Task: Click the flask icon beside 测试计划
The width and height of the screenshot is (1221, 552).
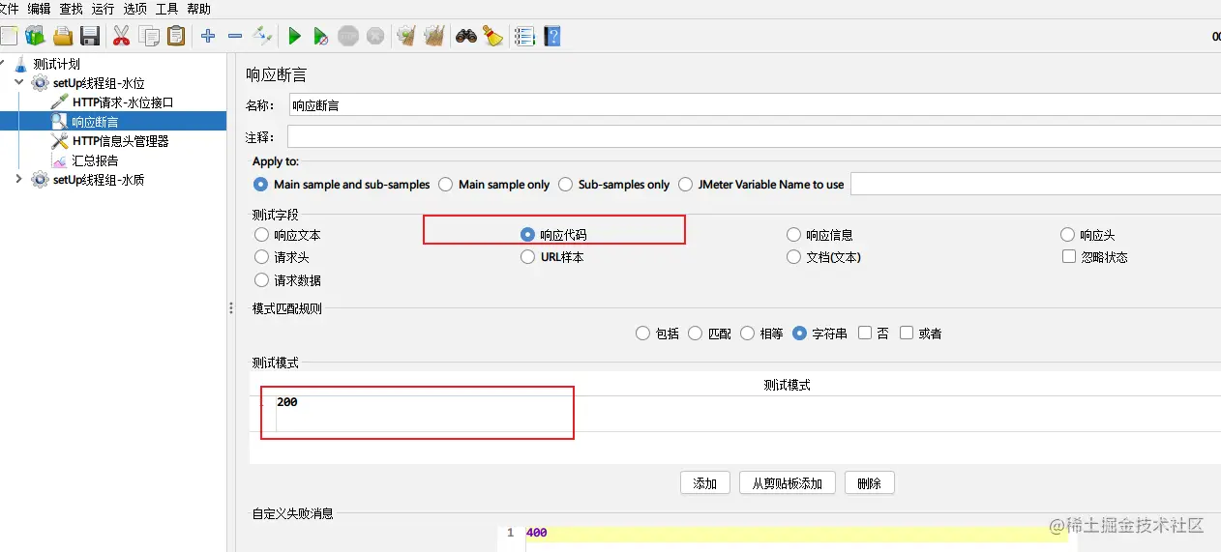Action: [x=21, y=64]
